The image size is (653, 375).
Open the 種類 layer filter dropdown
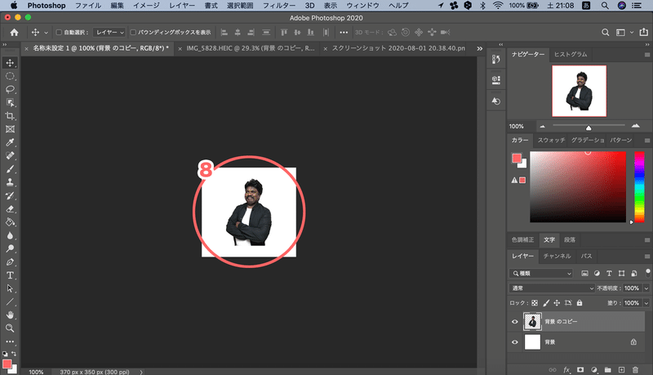[x=541, y=274]
